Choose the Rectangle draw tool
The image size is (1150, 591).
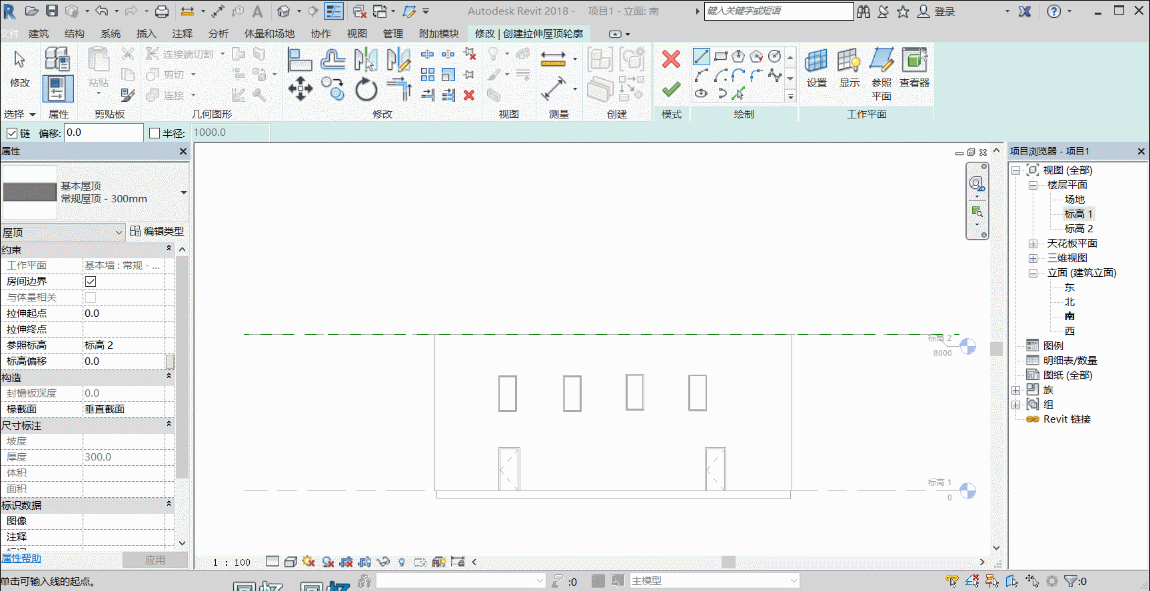click(x=720, y=57)
